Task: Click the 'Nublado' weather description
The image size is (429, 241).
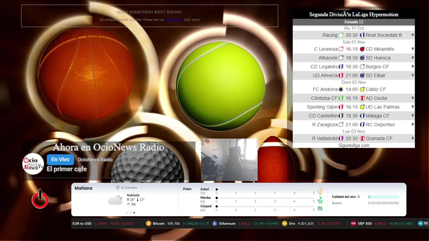Action: [x=133, y=195]
